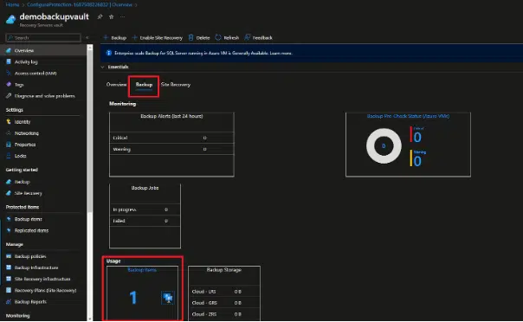
Task: Click Delete in the toolbar
Action: [199, 38]
